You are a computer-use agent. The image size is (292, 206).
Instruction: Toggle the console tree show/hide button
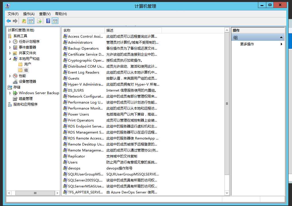pos(31,21)
